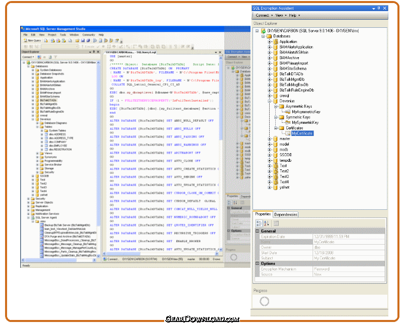404x323 pixels.
Task: Click the Databases folder icon in Encryption Assistant
Action: 269,36
